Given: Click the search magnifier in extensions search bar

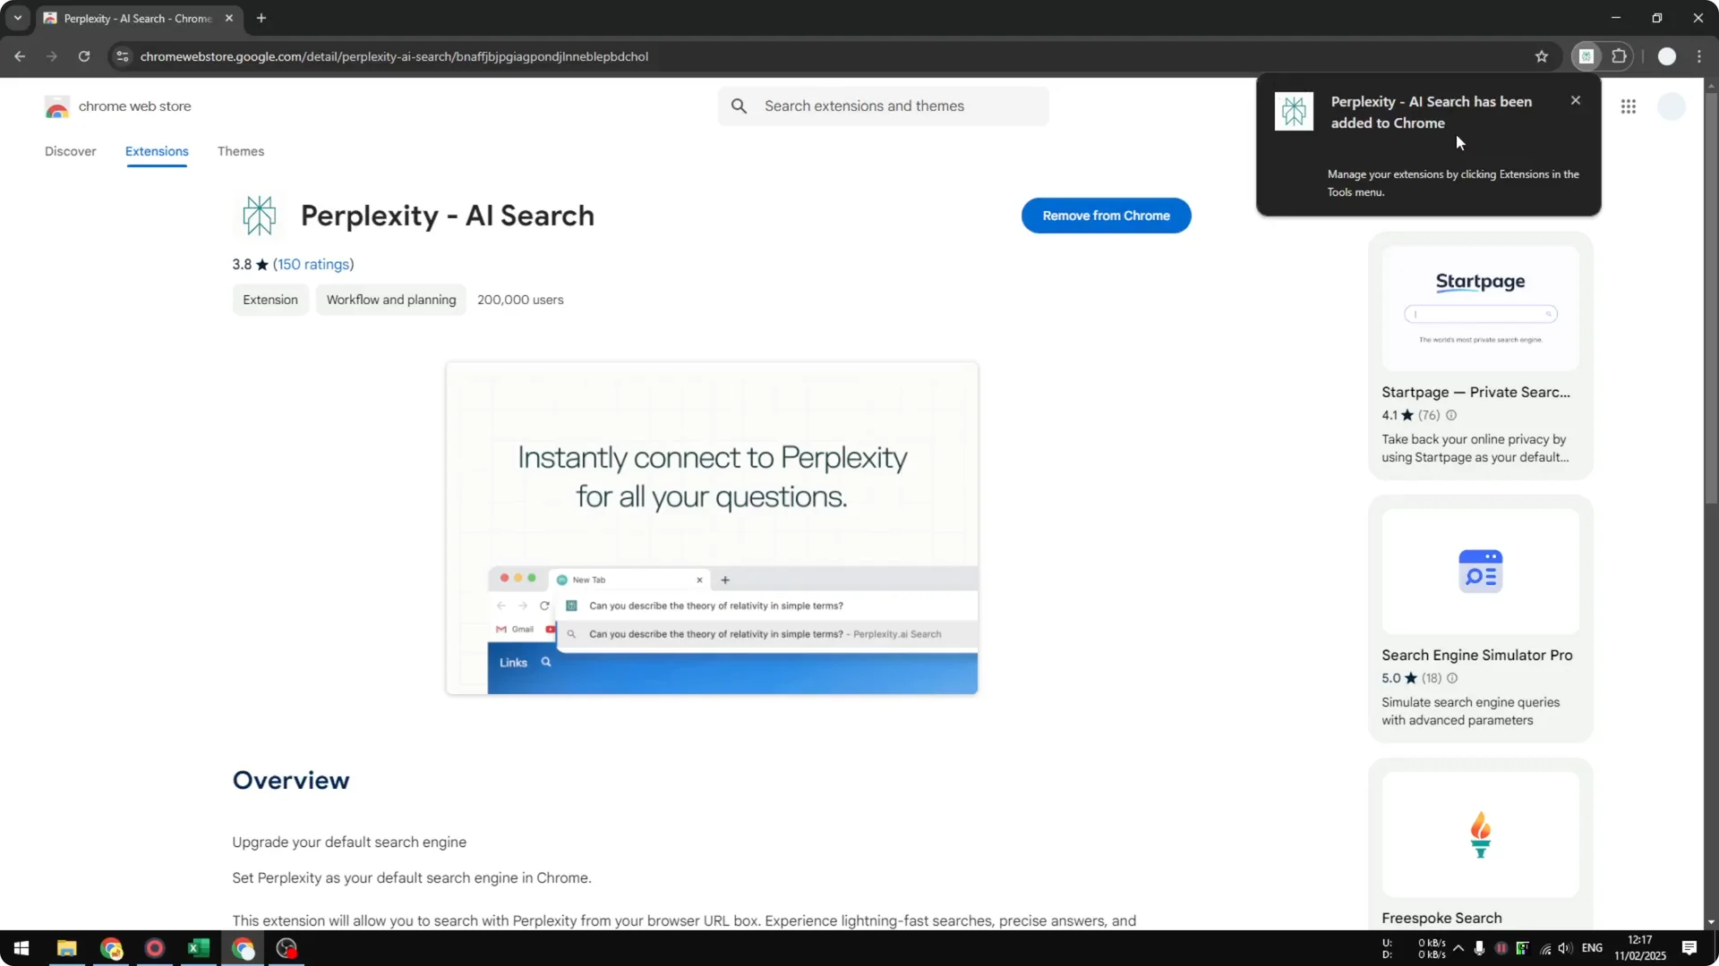Looking at the screenshot, I should point(740,106).
